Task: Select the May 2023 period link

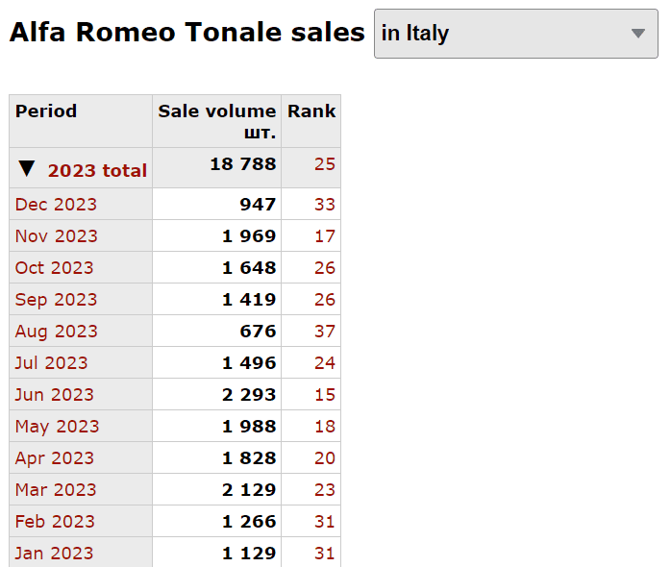Action: pos(58,427)
